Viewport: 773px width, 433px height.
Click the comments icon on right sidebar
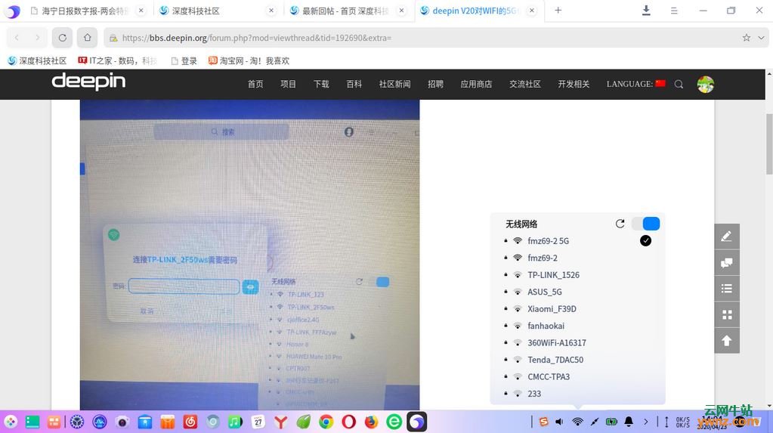click(727, 262)
